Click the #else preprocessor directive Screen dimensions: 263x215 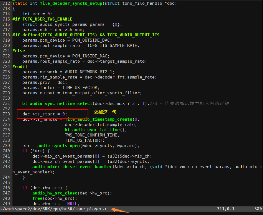pos(19,51)
